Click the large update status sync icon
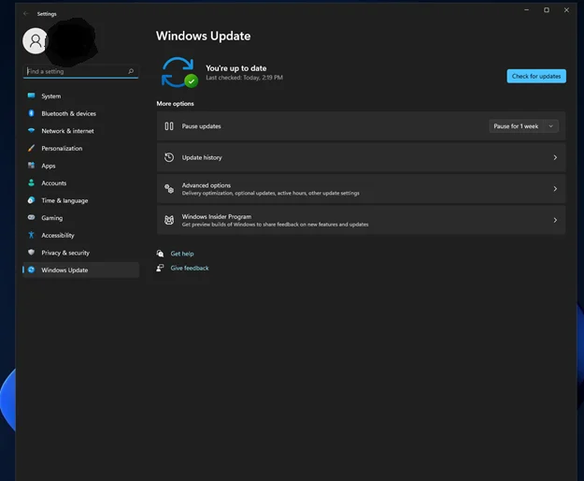The width and height of the screenshot is (584, 481). pos(178,72)
